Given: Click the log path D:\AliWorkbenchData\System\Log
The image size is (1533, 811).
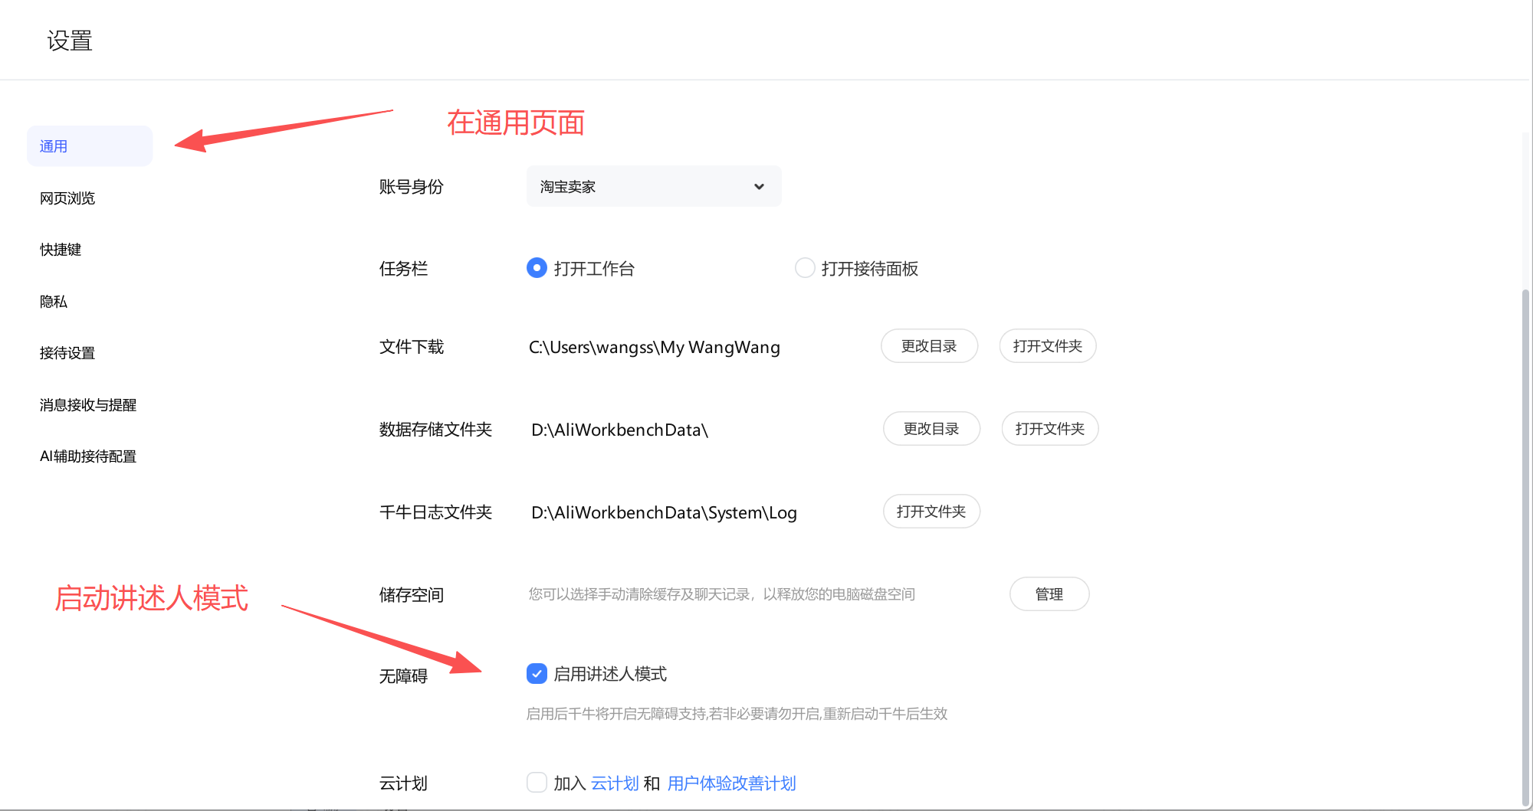Looking at the screenshot, I should click(664, 512).
